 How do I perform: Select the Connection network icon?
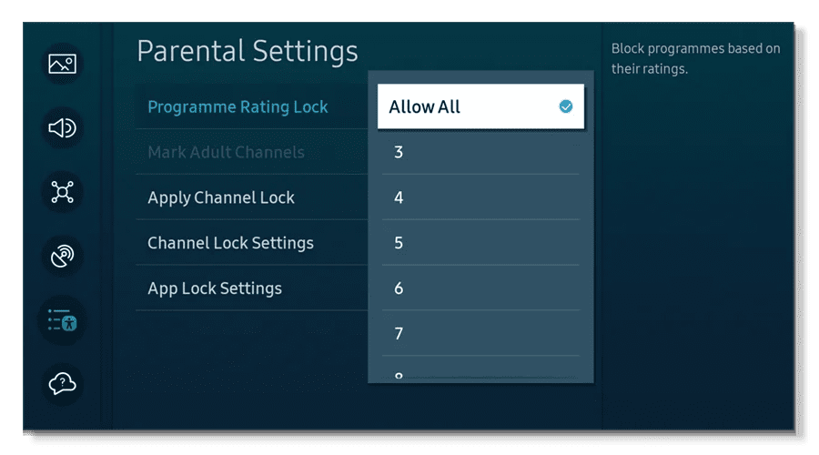[62, 192]
